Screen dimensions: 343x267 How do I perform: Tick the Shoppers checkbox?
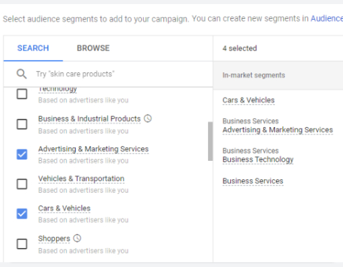click(22, 244)
